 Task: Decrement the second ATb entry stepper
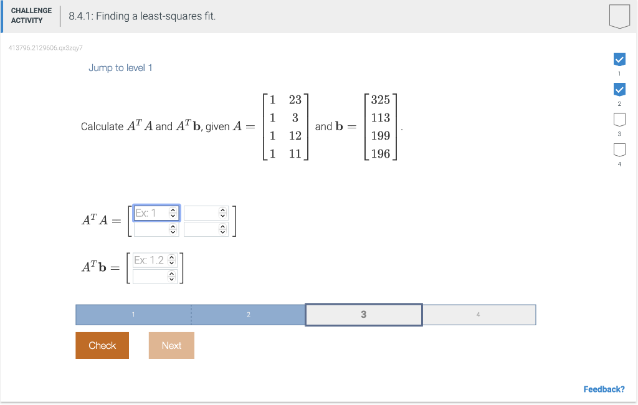[171, 279]
